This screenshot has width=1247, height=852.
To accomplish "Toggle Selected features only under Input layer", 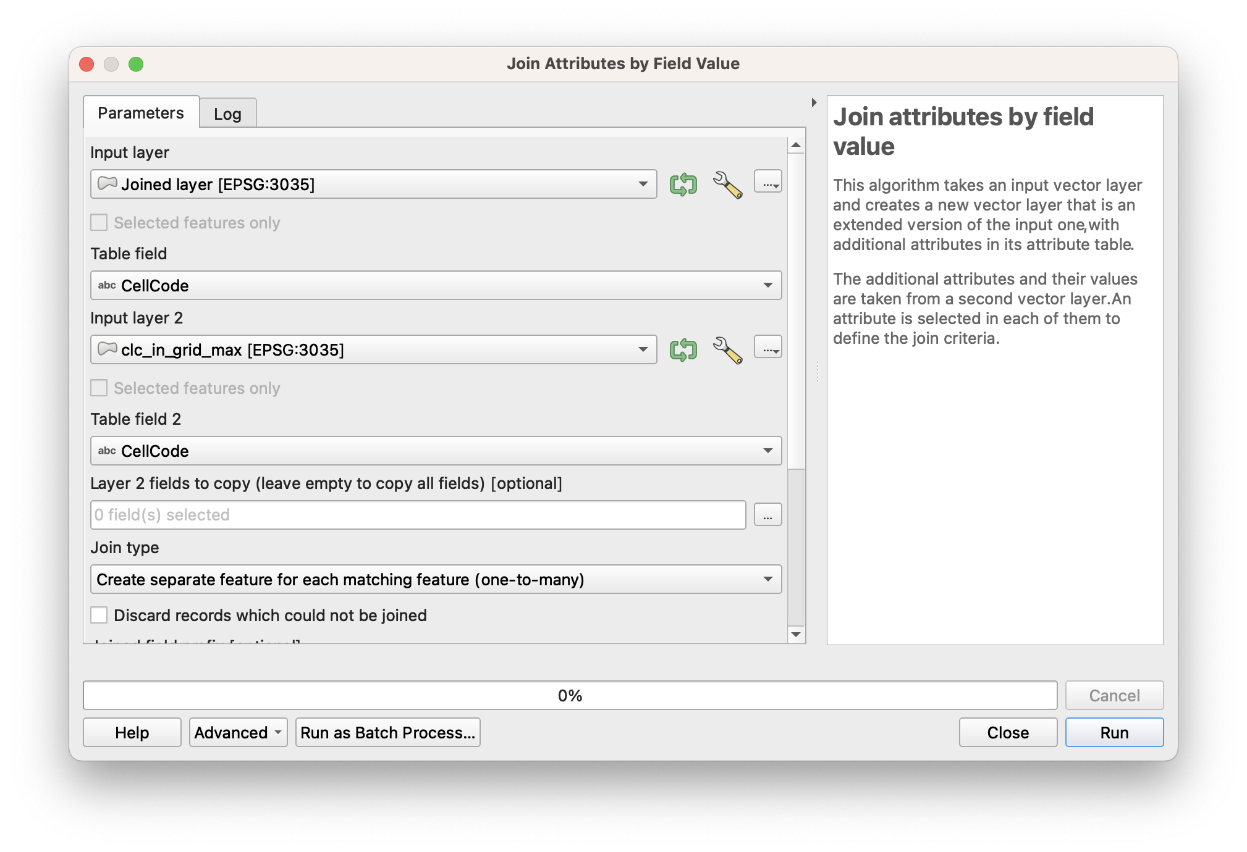I will [99, 222].
